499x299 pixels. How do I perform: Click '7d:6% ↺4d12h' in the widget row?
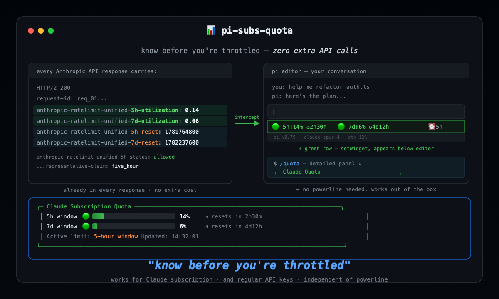click(x=368, y=127)
